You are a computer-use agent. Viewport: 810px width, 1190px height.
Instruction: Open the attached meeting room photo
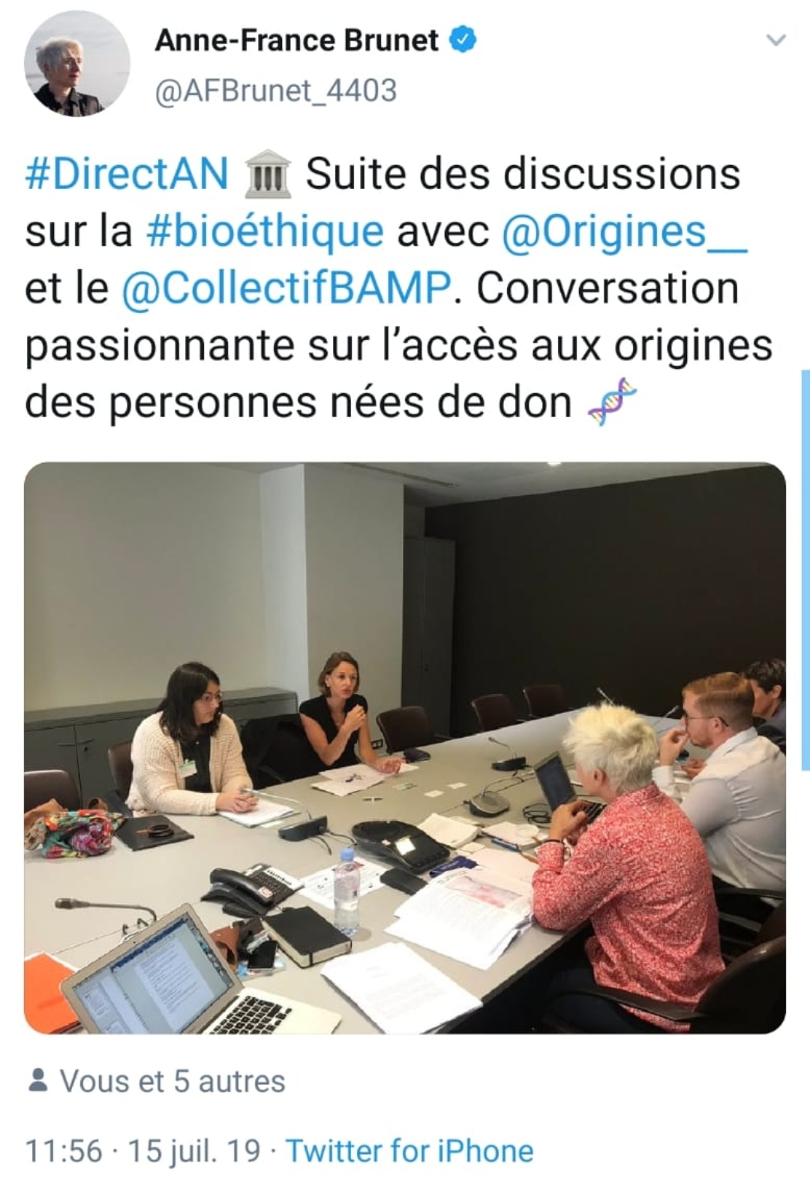pyautogui.click(x=405, y=747)
